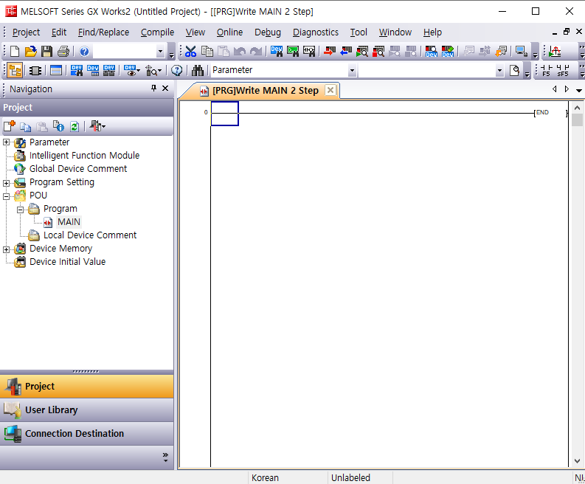This screenshot has height=484, width=585.
Task: Switch to the Project navigation pane
Action: (x=86, y=386)
